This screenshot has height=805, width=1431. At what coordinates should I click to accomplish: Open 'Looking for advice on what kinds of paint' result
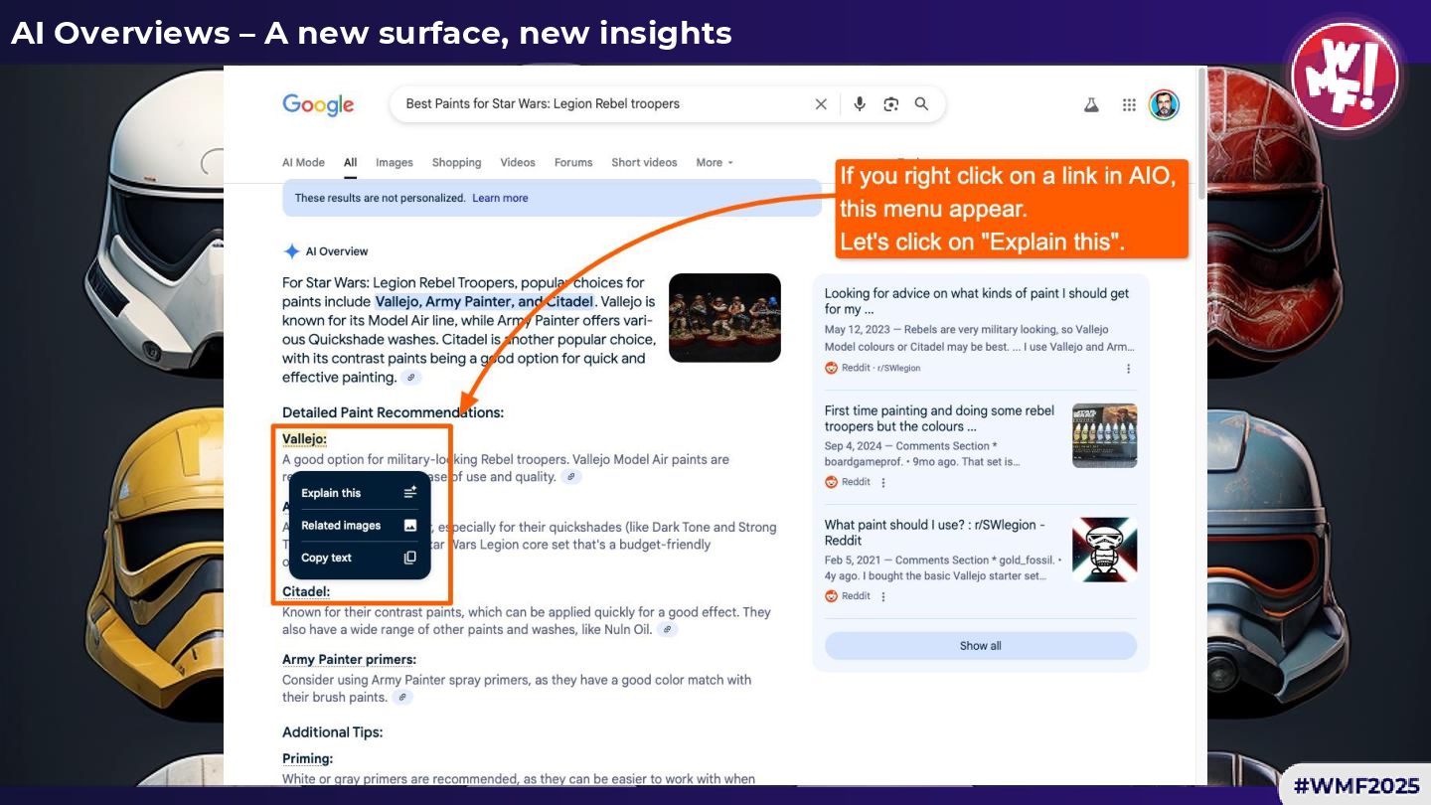tap(977, 301)
